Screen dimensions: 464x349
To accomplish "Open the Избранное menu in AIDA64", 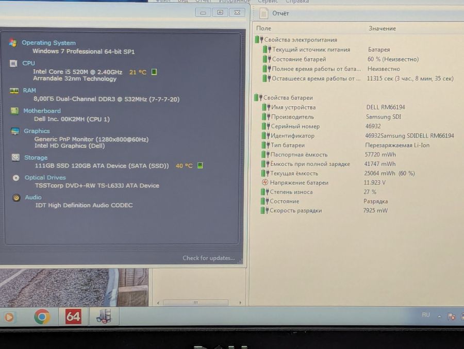I will (x=235, y=2).
